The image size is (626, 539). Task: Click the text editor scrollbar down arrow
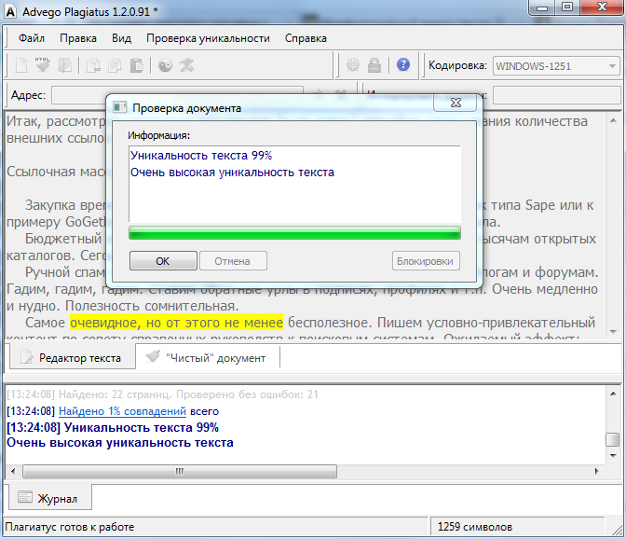(613, 332)
